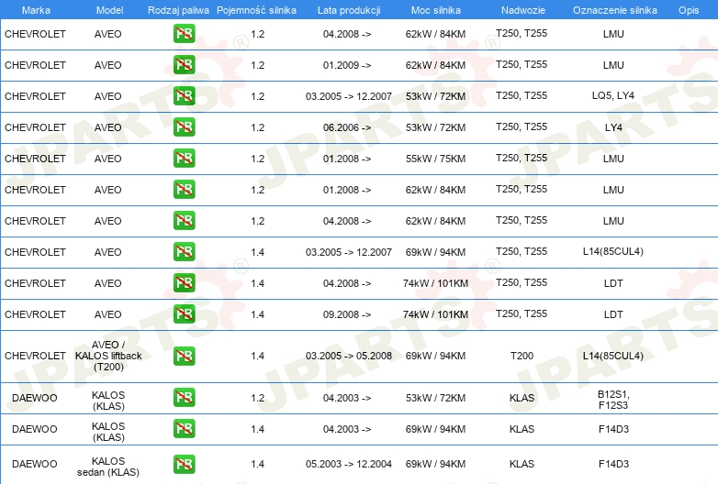
Task: Click fuel icon in DAEWOO 1.4 04.2003 row
Action: point(184,428)
